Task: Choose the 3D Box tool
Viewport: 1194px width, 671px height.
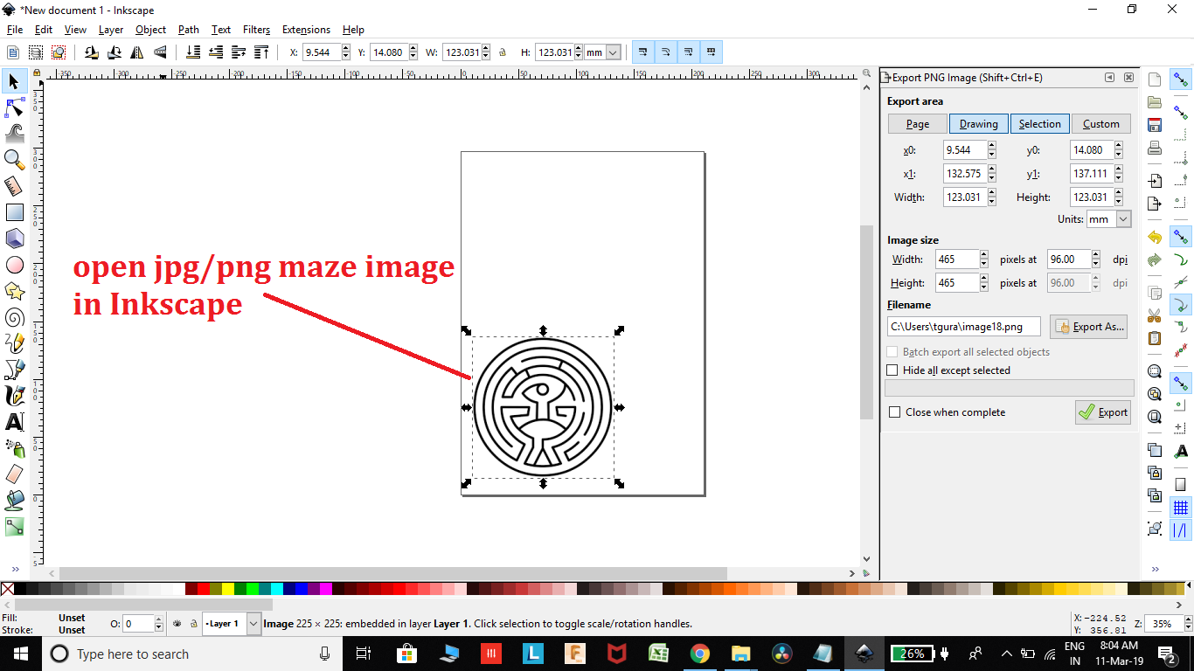Action: click(x=15, y=239)
